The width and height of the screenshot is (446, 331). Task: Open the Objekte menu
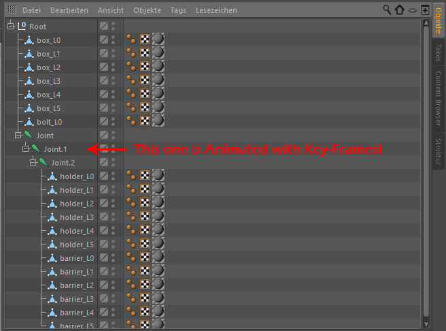click(147, 10)
